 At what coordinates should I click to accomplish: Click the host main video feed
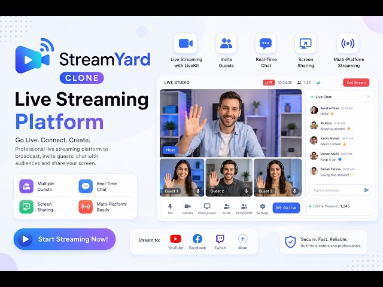coord(230,123)
